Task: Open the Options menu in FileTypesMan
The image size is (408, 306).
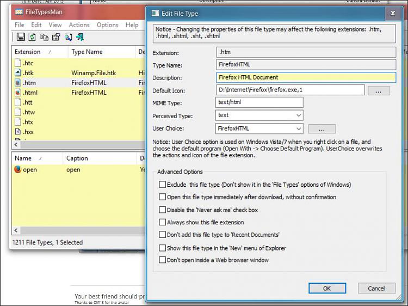Action: click(x=108, y=25)
